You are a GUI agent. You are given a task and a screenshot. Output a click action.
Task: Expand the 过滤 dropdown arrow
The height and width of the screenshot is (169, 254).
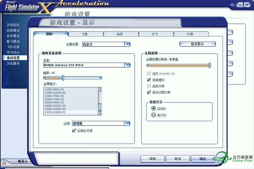click(x=127, y=123)
